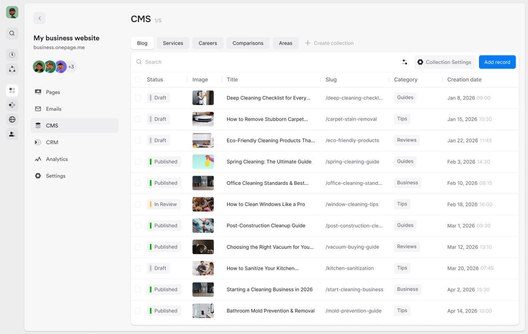Open the Eco-Friendly Cleaning Products thumbnail
The height and width of the screenshot is (334, 528).
click(x=203, y=140)
